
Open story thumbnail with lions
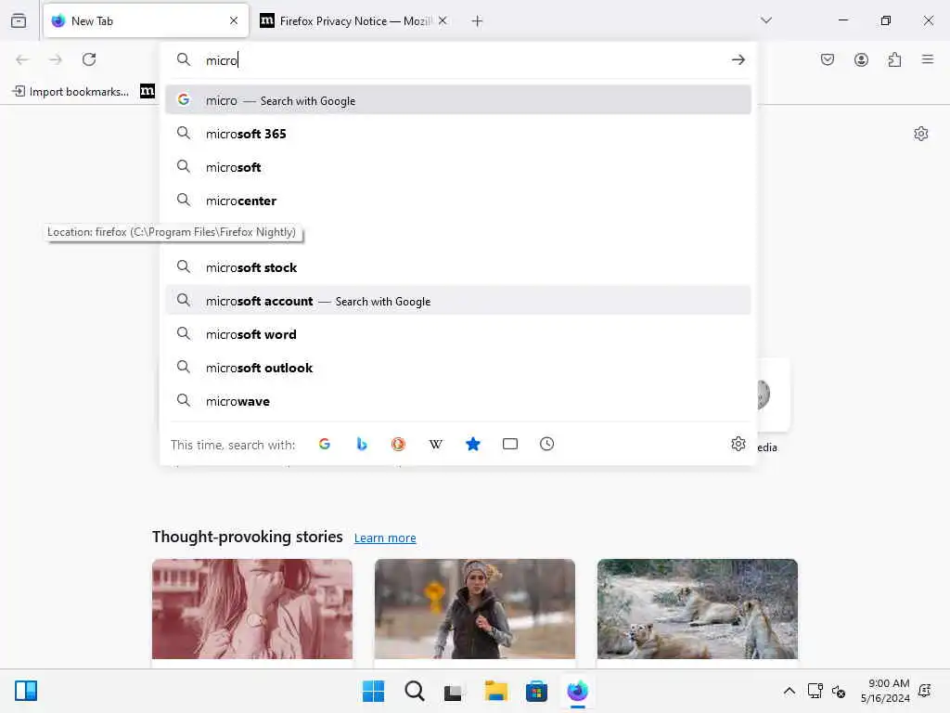click(698, 609)
